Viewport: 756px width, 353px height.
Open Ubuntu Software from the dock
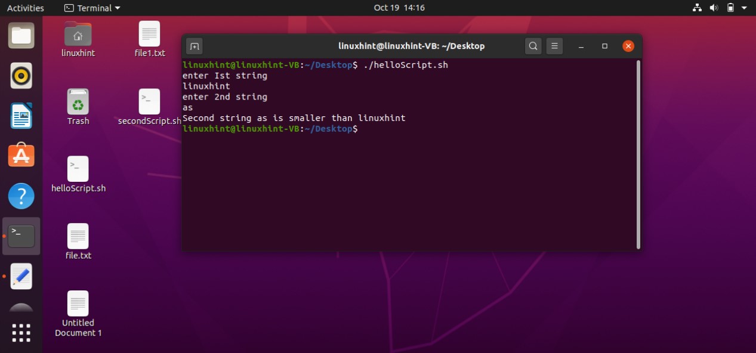(x=21, y=155)
